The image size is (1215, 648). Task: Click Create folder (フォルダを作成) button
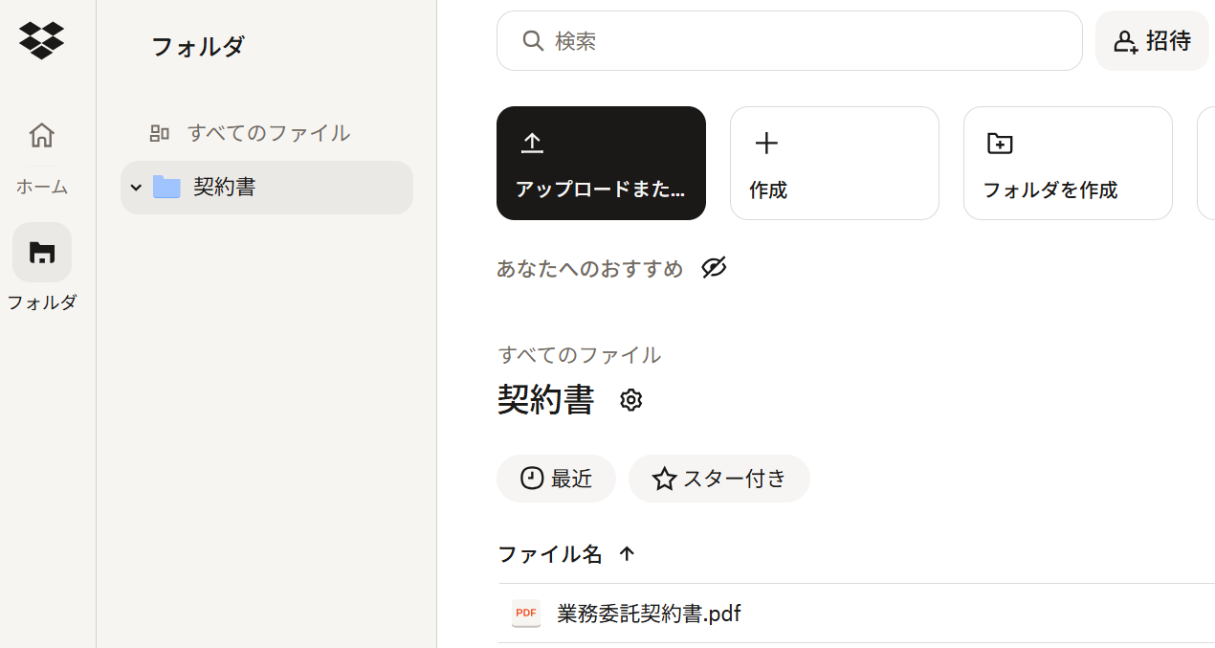coord(1067,163)
